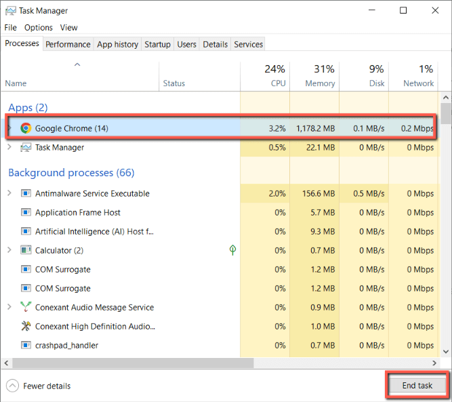Viewport: 452px width, 402px height.
Task: Click the vertical scrollbar up arrow
Action: click(446, 98)
